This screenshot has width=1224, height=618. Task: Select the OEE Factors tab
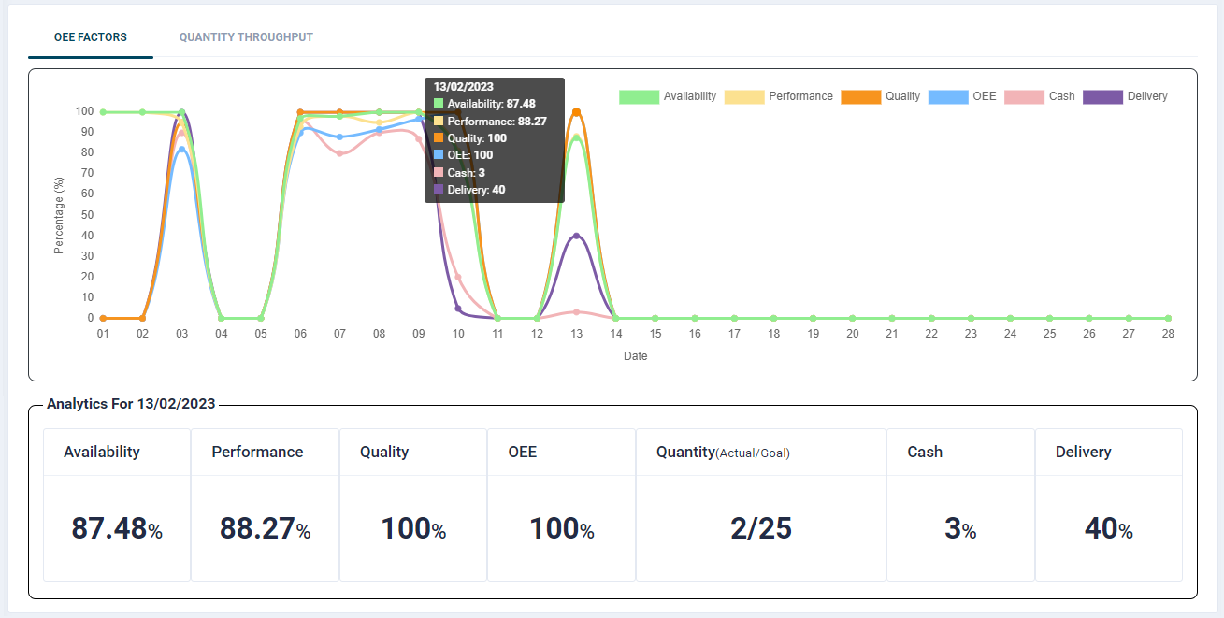pos(91,37)
